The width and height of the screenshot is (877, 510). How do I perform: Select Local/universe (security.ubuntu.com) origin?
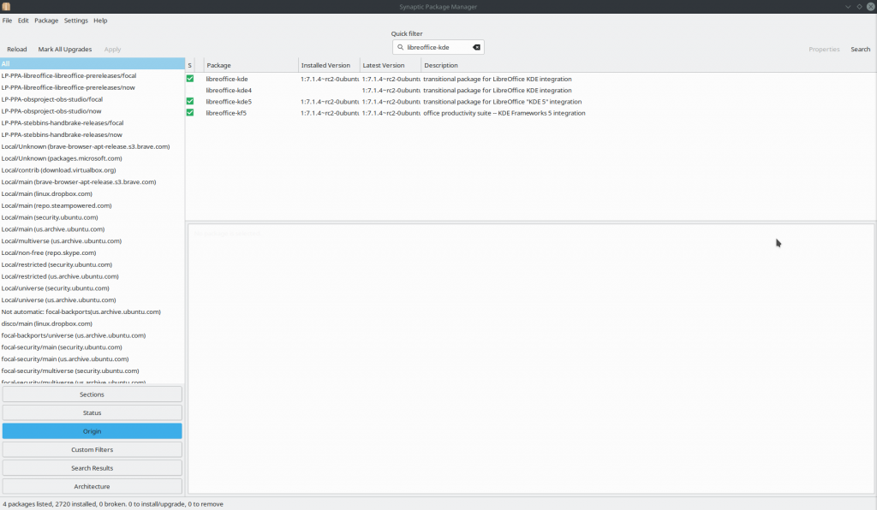(56, 288)
